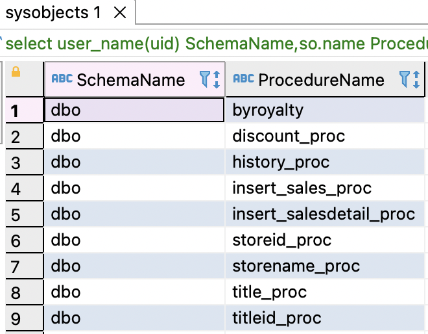Select the insert_salesdetail_proc cell

tap(323, 214)
